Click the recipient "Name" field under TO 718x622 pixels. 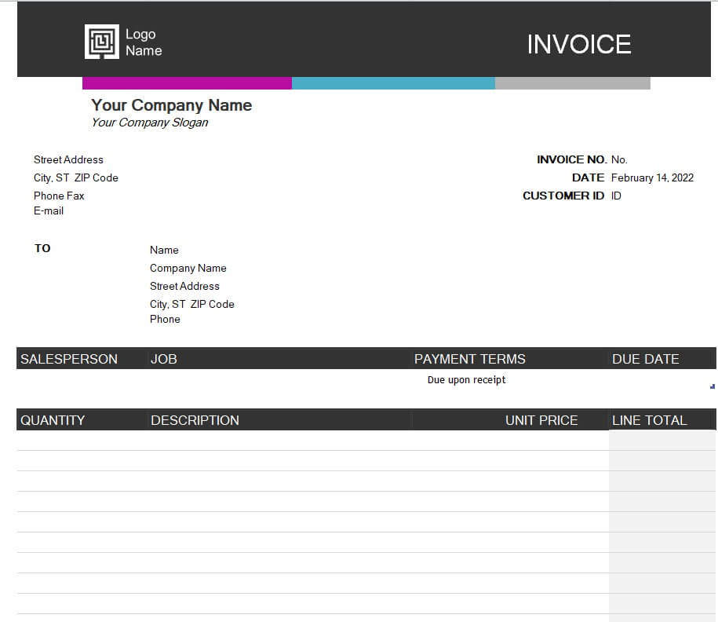(164, 250)
